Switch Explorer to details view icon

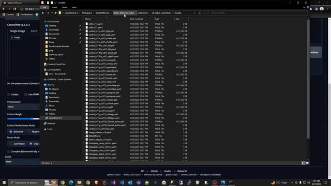303,163
